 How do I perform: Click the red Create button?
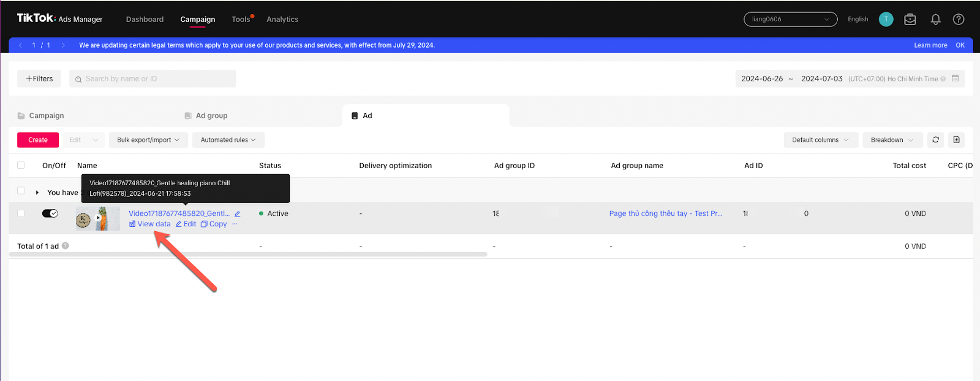38,140
